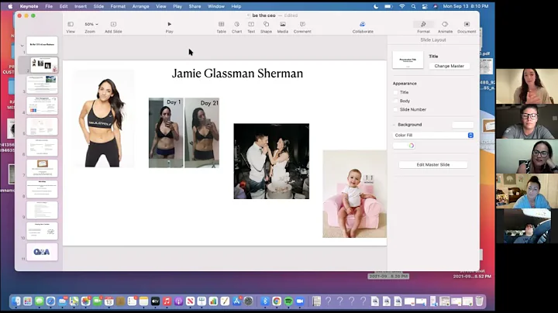Open Spotify from the Dock
Image resolution: width=558 pixels, height=313 pixels.
(x=288, y=301)
